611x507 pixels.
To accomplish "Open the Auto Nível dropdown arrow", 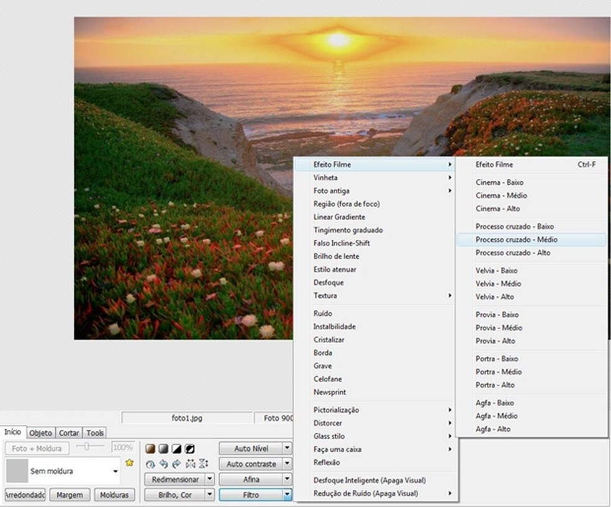I will [x=287, y=448].
